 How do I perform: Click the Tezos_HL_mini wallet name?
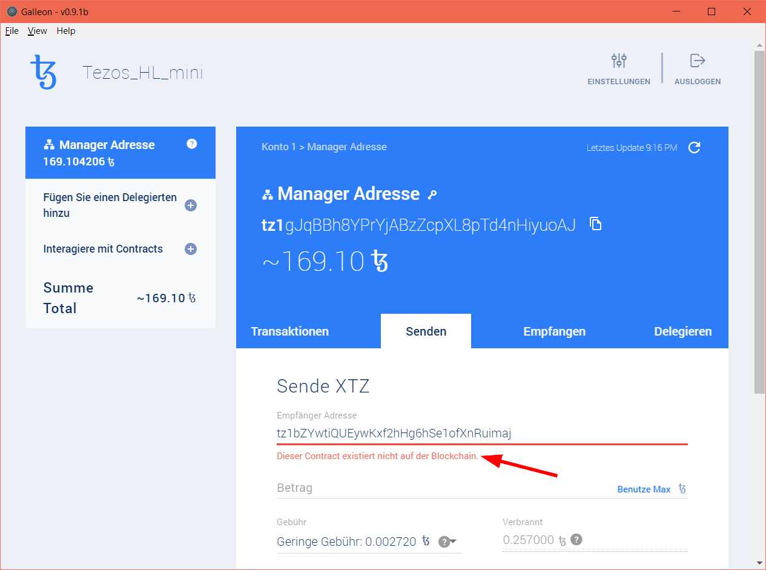[143, 73]
